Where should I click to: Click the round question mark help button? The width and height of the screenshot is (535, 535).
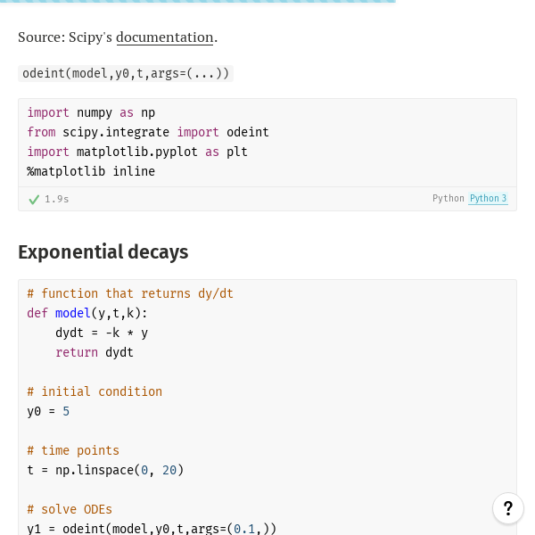click(508, 508)
